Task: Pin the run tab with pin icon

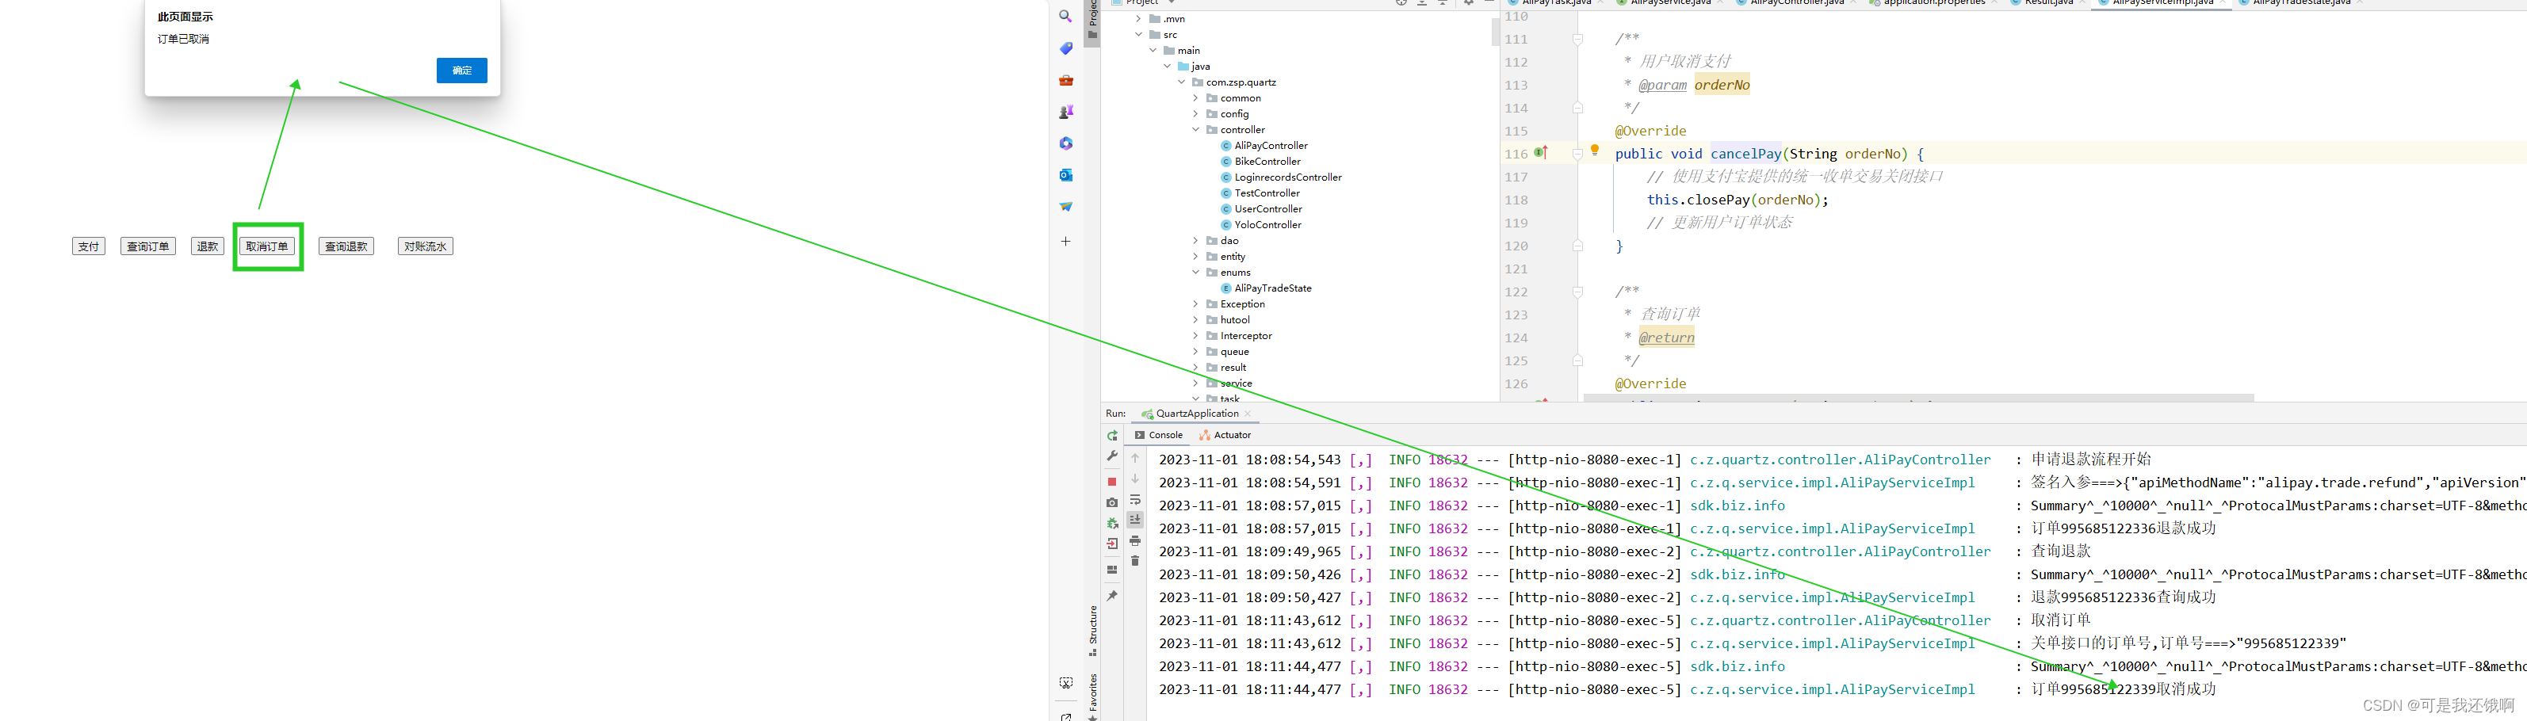Action: tap(1112, 596)
